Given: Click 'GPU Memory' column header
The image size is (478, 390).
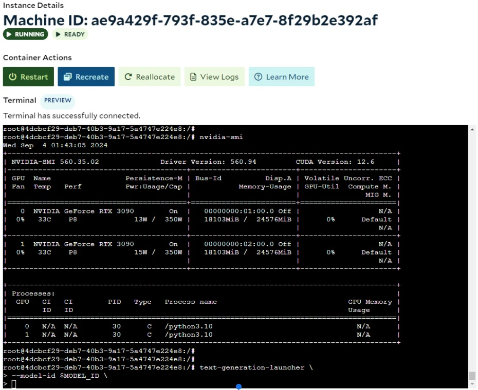Looking at the screenshot, I should [370, 302].
